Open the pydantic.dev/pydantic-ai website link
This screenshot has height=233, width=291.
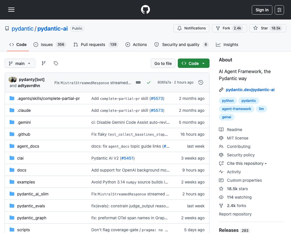250,90
